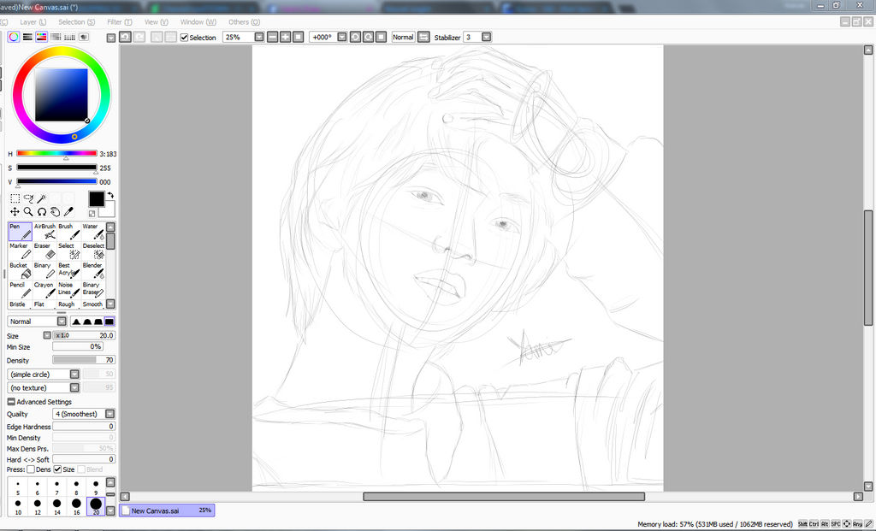This screenshot has height=531, width=876.
Task: Enable the Dens pressure checkbox
Action: pyautogui.click(x=31, y=469)
